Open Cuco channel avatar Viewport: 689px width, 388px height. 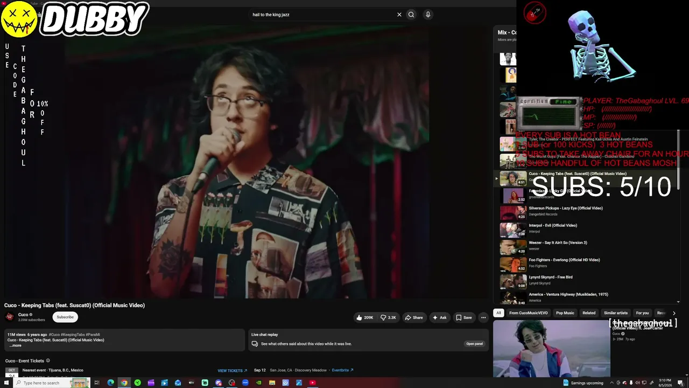coord(10,317)
